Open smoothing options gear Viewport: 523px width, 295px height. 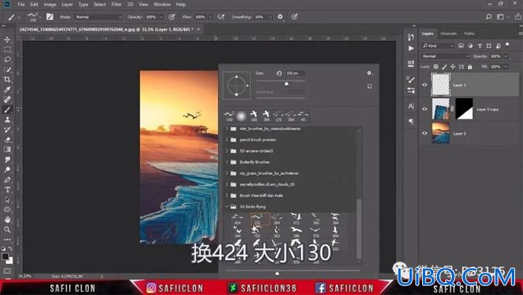(280, 16)
